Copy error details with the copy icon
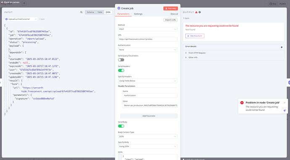290x160 pixels. pyautogui.click(x=282, y=47)
